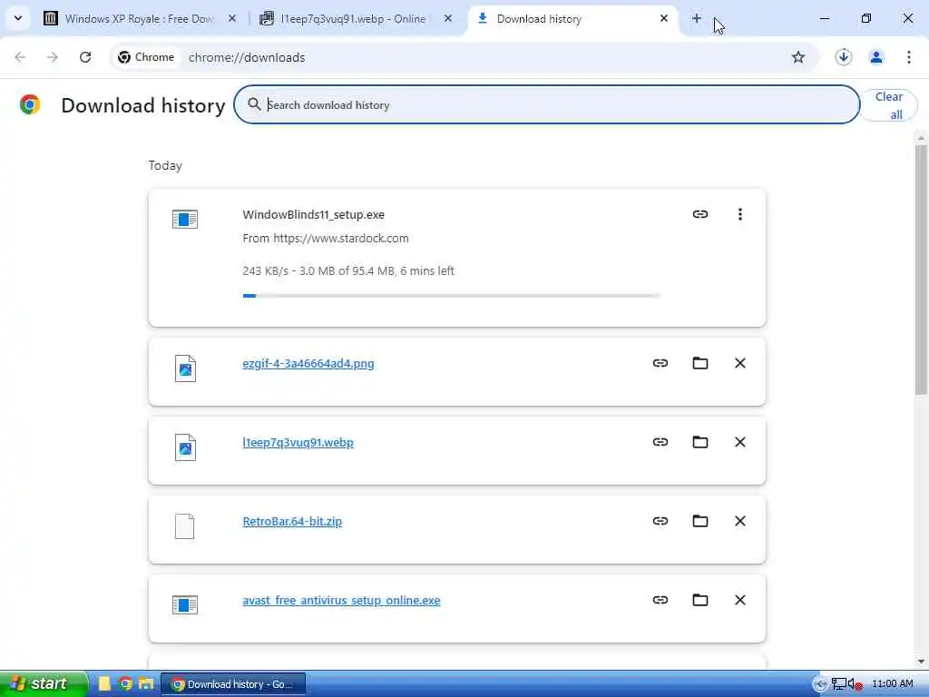Image resolution: width=929 pixels, height=697 pixels.
Task: Copy download link for l1eep7q3vuq91.webp
Action: coord(660,442)
